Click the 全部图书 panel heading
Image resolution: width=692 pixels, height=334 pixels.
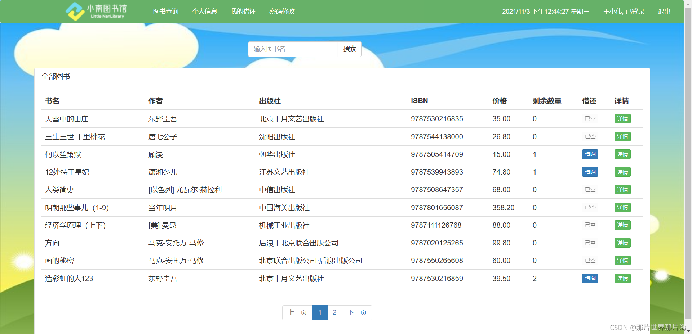tap(56, 76)
